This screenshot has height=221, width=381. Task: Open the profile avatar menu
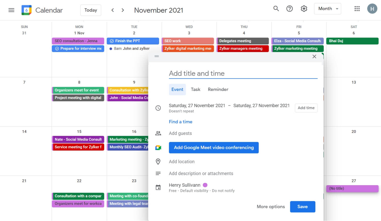[x=372, y=8]
